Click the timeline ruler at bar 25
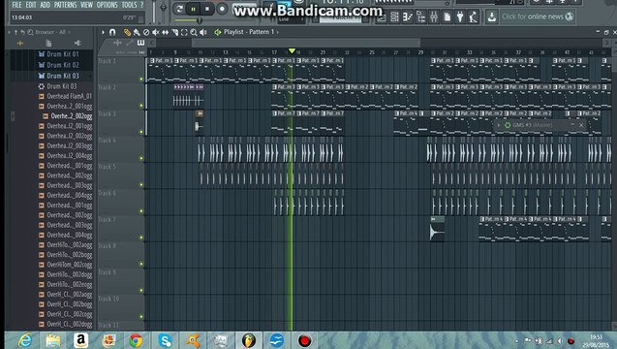This screenshot has width=617, height=349. (x=372, y=52)
